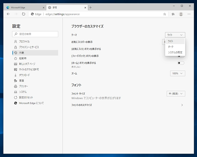The image size is (197, 157).
Task: Select ダーク in the theme dropdown list
Action: point(175,47)
